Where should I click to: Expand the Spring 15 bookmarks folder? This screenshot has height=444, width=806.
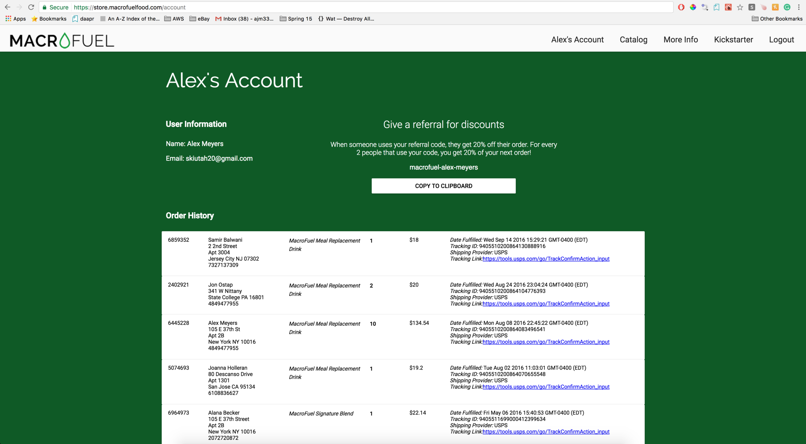(296, 19)
